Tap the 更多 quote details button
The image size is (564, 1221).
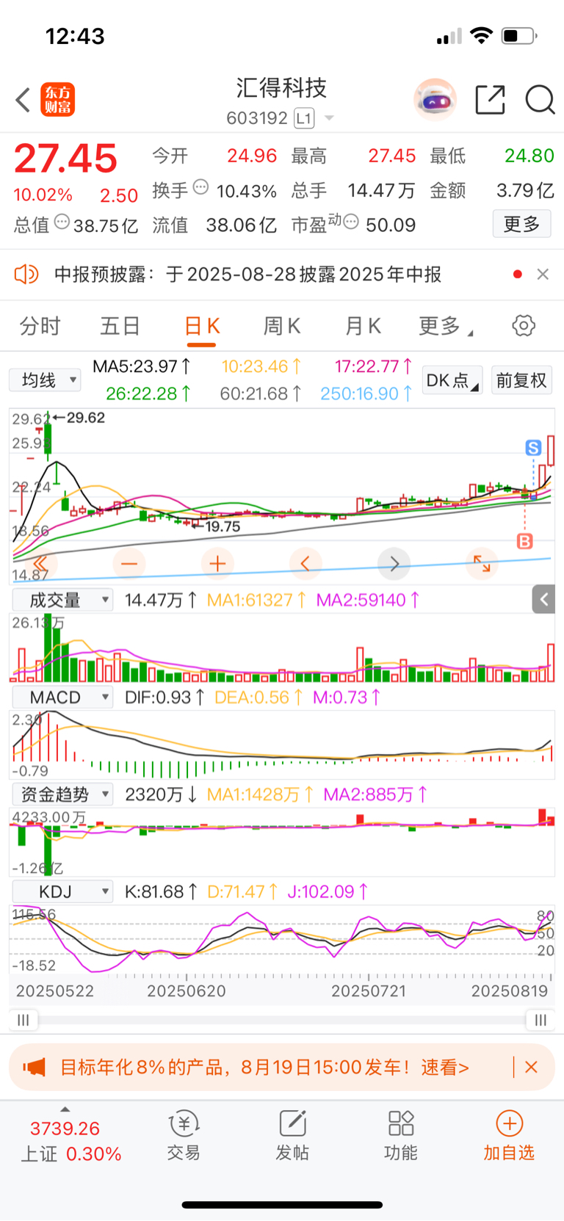(522, 224)
